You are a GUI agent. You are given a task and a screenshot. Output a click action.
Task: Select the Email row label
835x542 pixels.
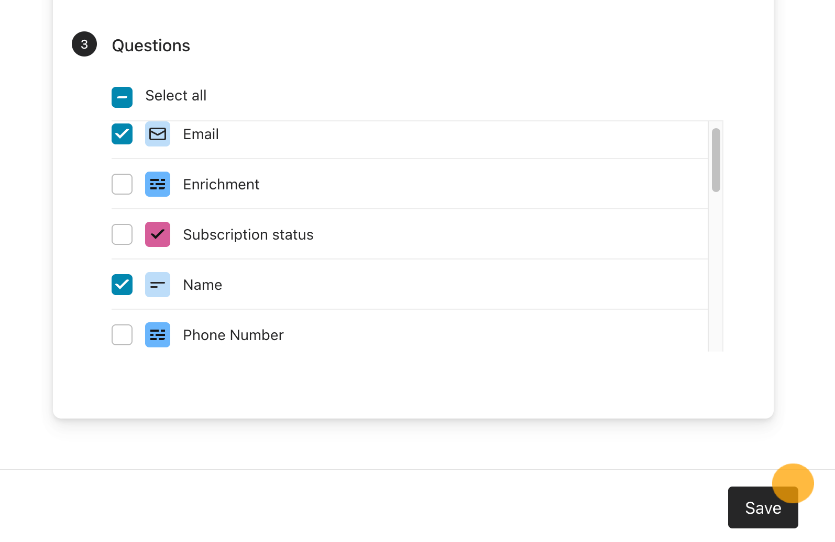[x=201, y=134]
